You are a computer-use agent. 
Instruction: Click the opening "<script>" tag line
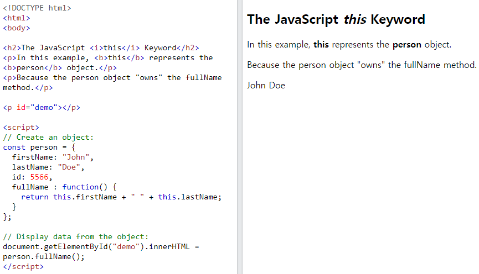tap(21, 128)
